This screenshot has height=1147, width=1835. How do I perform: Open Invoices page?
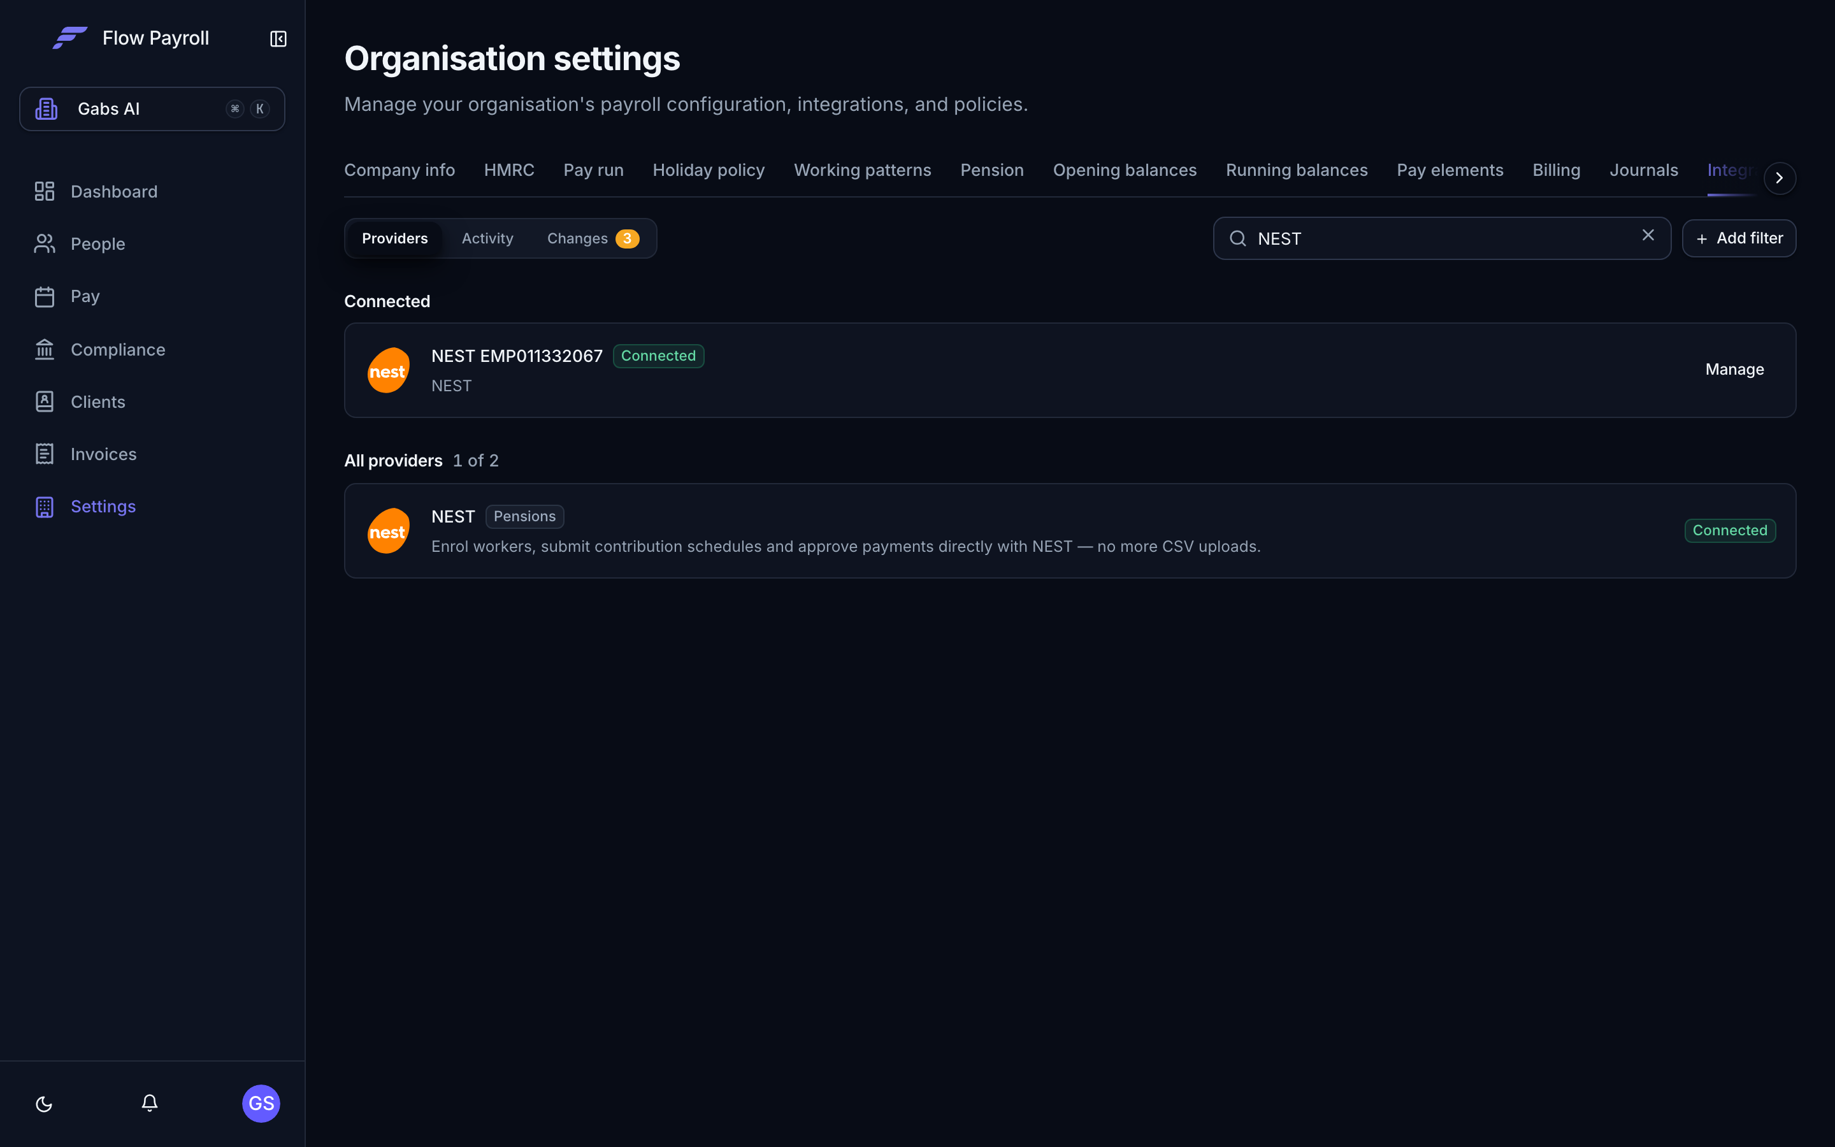point(85,454)
